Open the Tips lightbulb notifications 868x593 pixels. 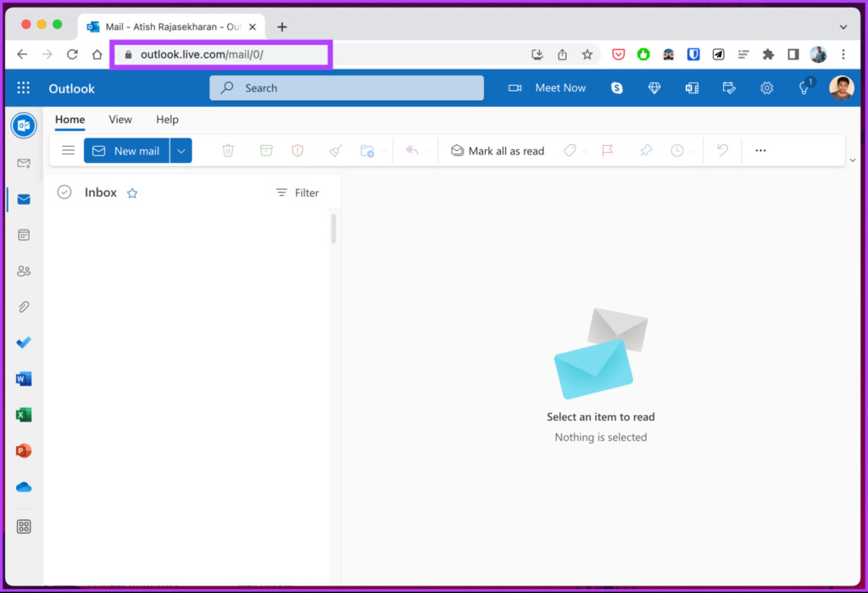[804, 88]
